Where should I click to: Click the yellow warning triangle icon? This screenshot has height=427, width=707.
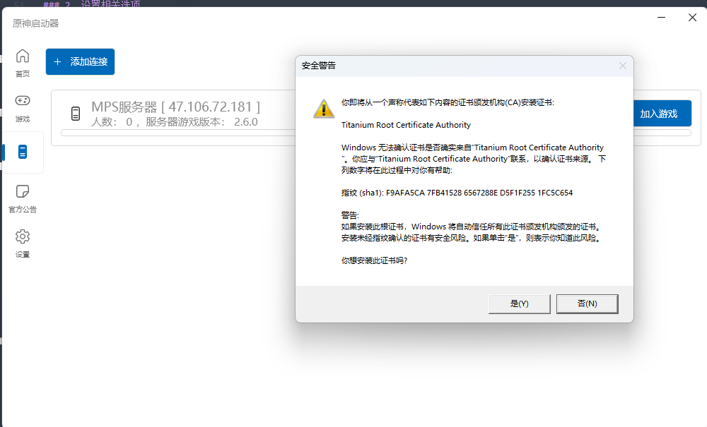(324, 109)
